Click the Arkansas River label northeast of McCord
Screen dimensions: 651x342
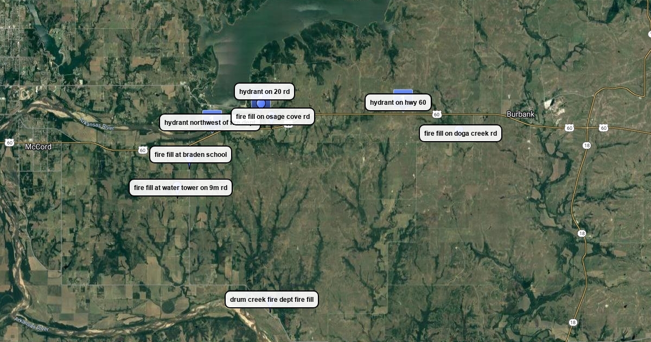[97, 124]
